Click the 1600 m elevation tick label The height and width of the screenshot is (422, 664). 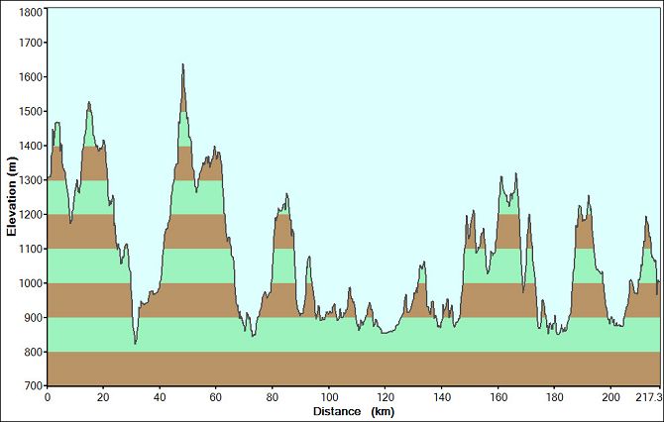(31, 77)
